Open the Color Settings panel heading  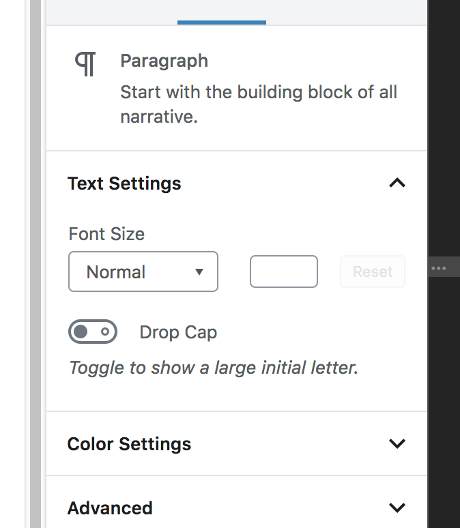point(129,444)
